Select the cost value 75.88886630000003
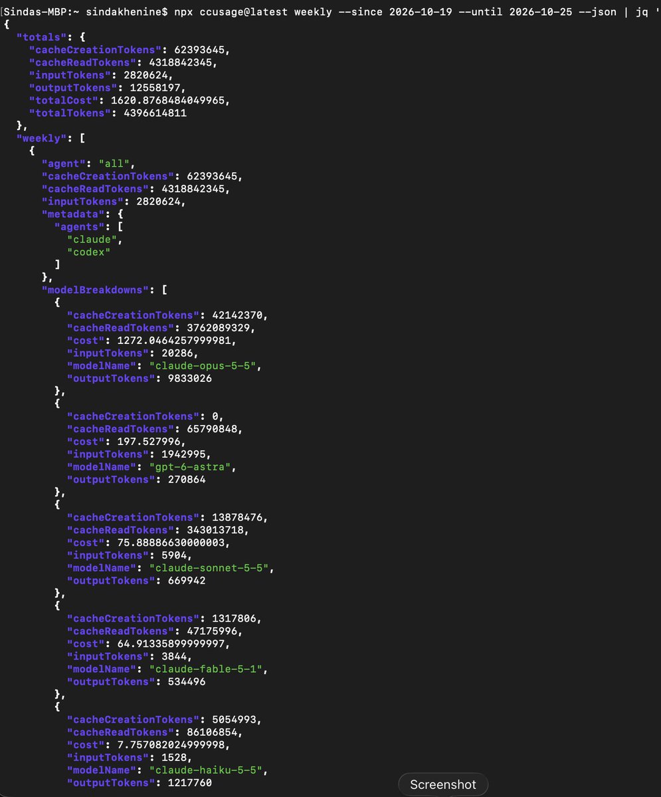Image resolution: width=661 pixels, height=797 pixels. (171, 542)
